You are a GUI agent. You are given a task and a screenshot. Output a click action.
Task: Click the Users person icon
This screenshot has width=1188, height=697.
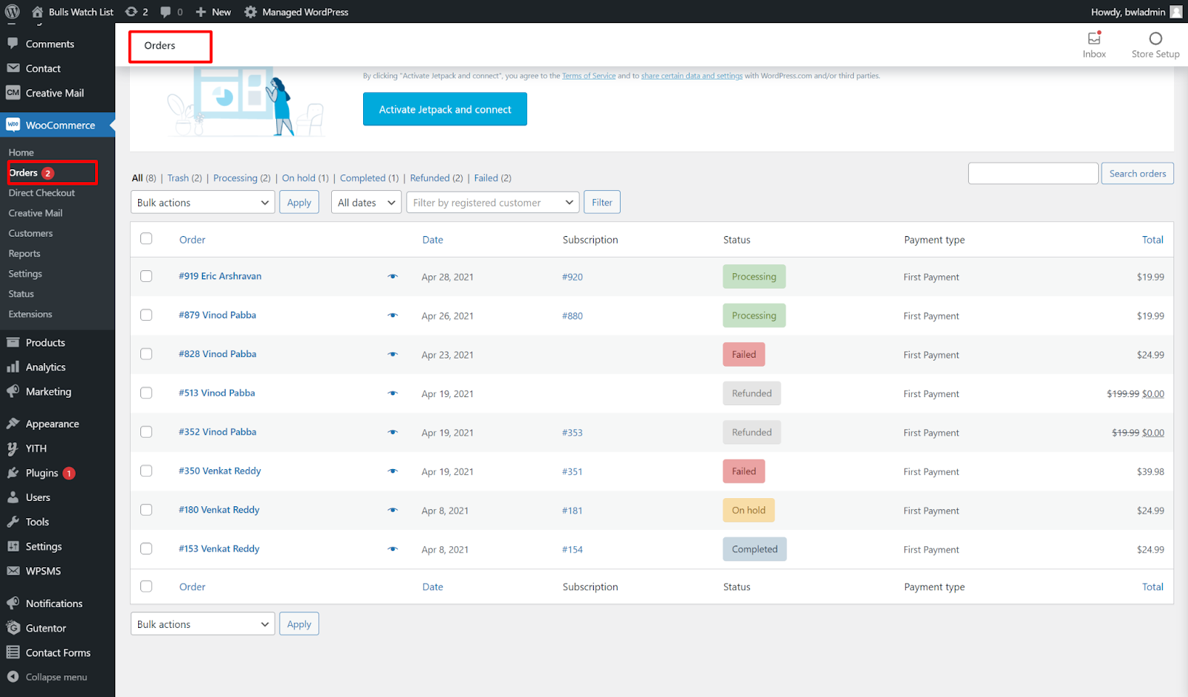click(13, 497)
